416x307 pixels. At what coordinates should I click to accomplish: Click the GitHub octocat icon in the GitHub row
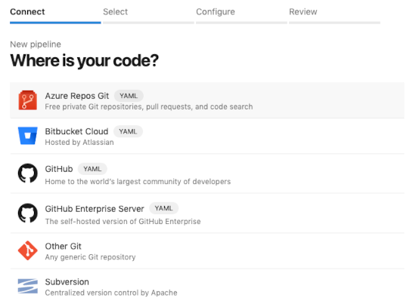tap(27, 173)
